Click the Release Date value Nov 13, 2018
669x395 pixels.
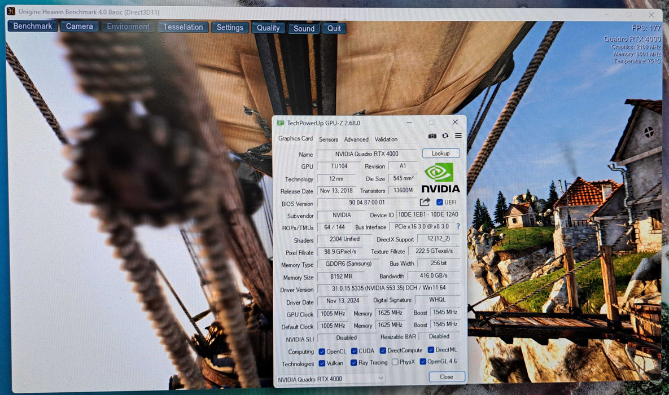click(336, 191)
